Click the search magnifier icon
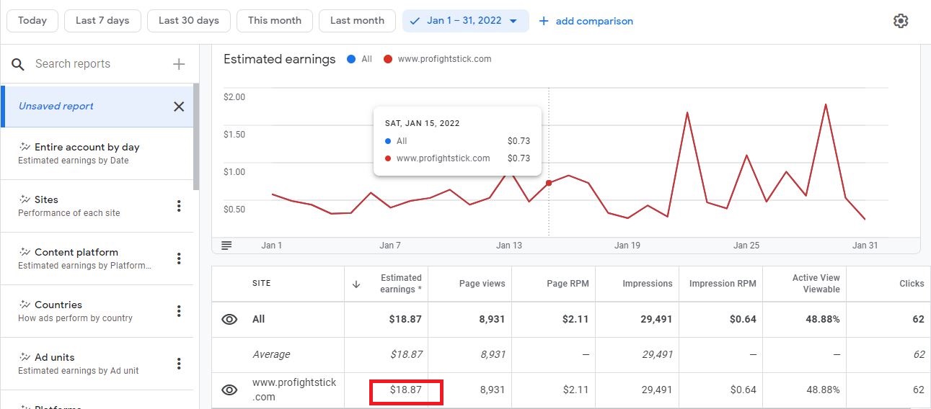Viewport: 931px width, 409px height. point(18,64)
